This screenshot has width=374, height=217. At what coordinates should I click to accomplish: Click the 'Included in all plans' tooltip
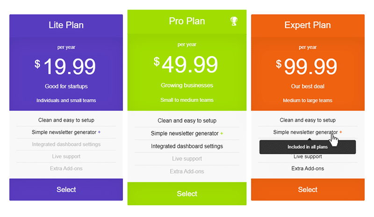coord(308,147)
